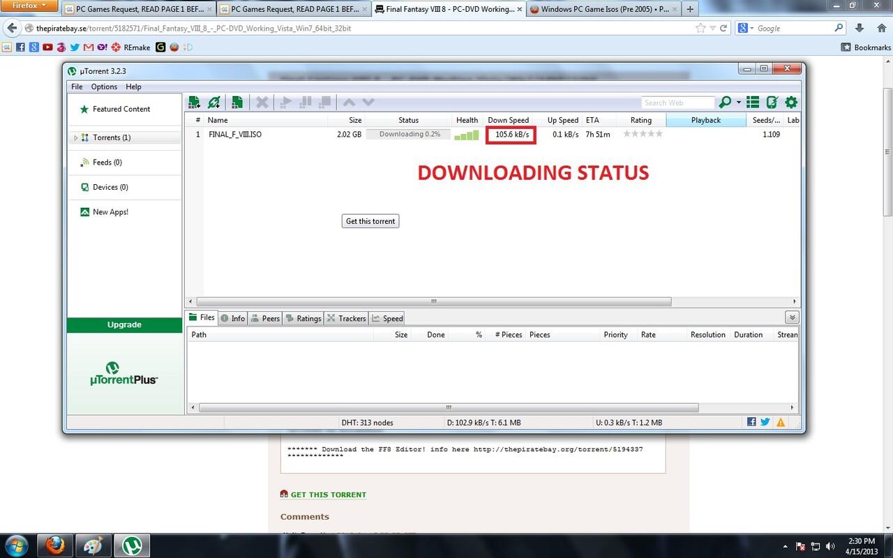The width and height of the screenshot is (893, 558).
Task: Switch to the Ratings tab
Action: pos(303,318)
